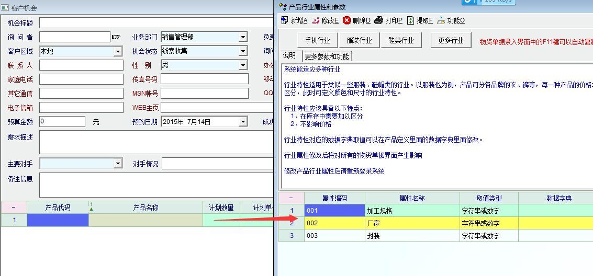The width and height of the screenshot is (593, 276).
Task: Click the 手机行业 button
Action: 317,40
